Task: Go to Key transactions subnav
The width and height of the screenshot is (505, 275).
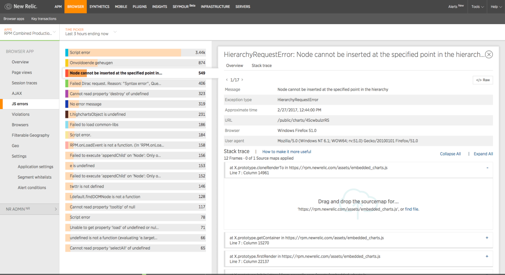Action: [x=43, y=19]
